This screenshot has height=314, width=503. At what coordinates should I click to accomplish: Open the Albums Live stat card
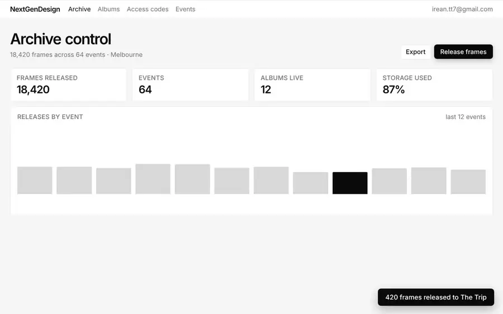(312, 85)
